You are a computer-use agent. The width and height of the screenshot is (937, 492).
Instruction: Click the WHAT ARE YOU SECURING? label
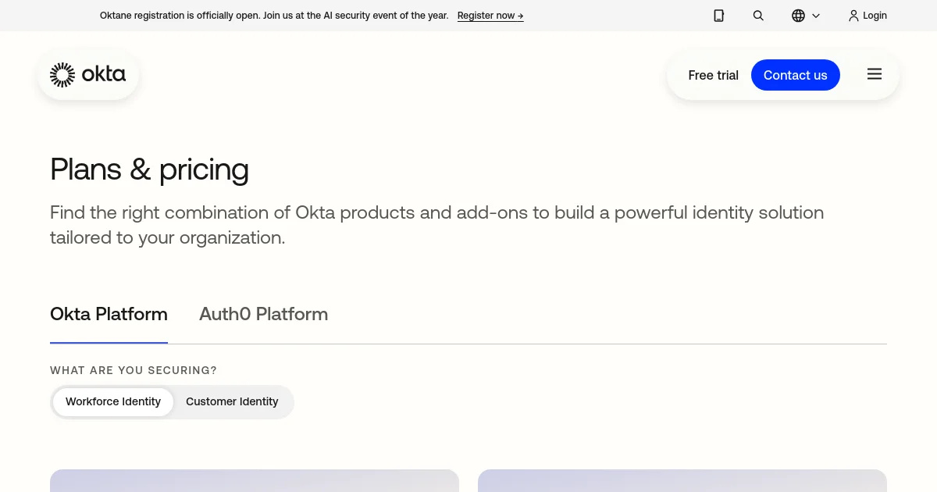(134, 370)
